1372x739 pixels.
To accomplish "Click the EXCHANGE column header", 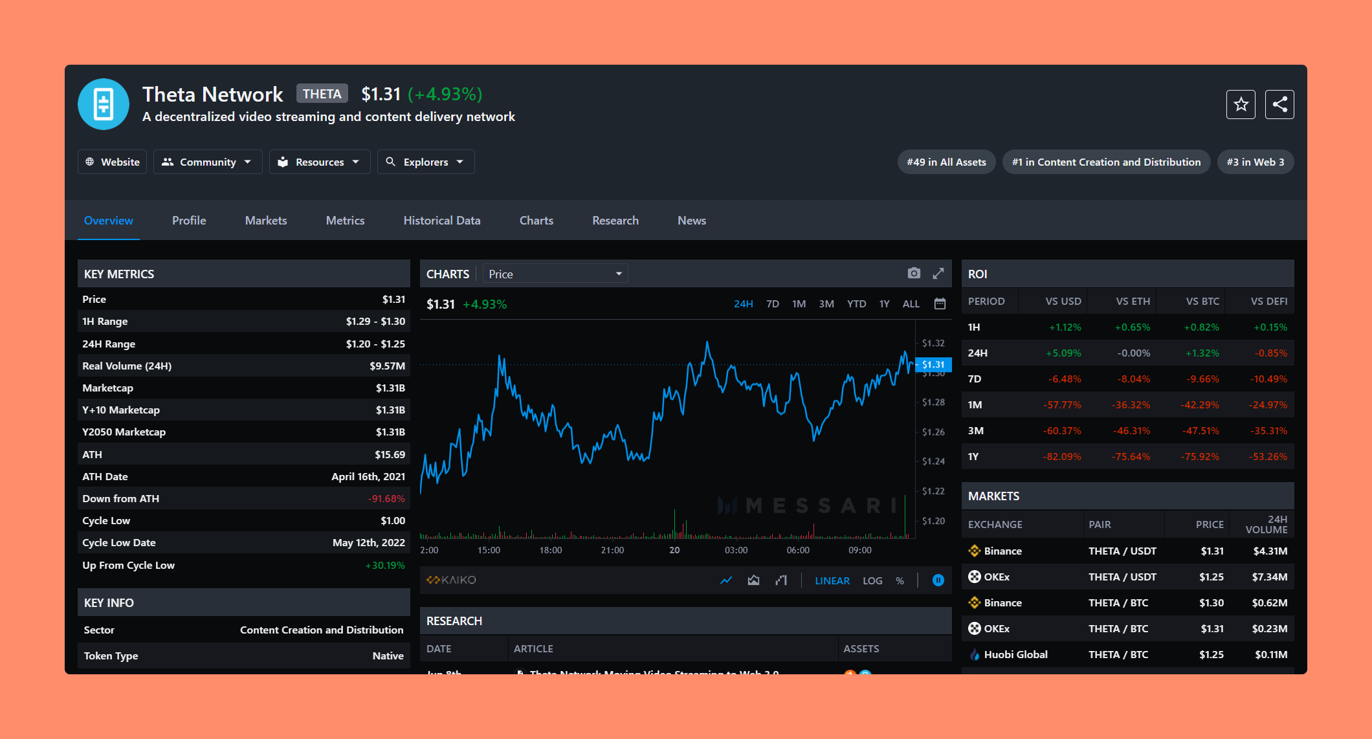I will pyautogui.click(x=995, y=524).
